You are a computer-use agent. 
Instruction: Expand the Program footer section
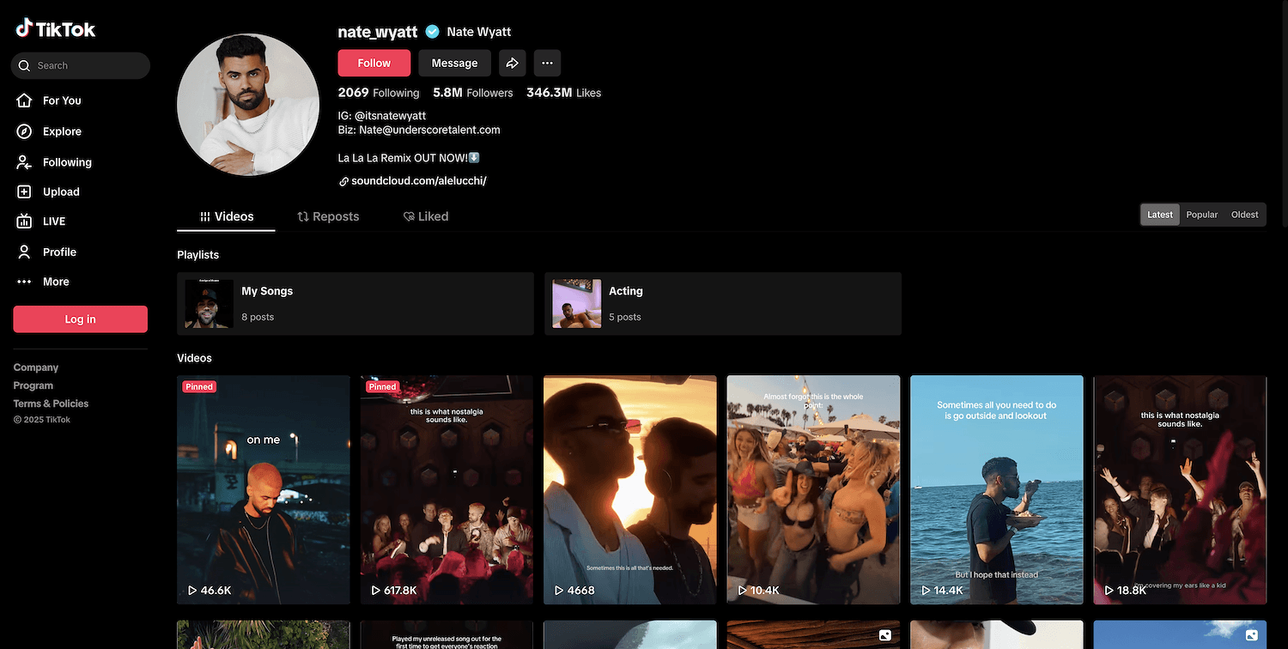pos(33,385)
